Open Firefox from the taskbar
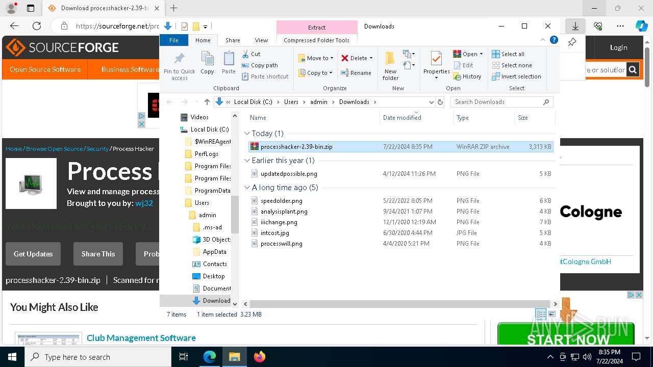This screenshot has height=367, width=653. [x=260, y=357]
